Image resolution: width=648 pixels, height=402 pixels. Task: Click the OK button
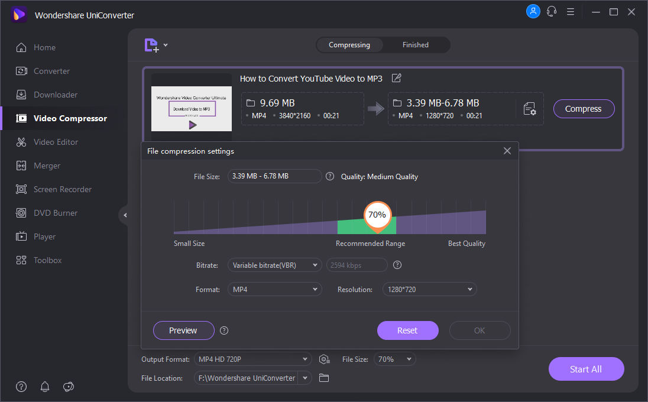480,330
